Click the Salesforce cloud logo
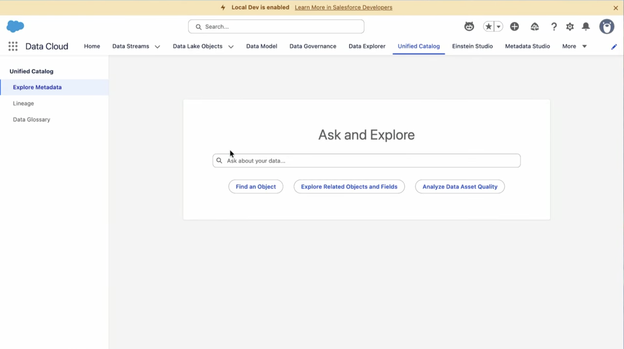This screenshot has width=624, height=349. pos(15,26)
